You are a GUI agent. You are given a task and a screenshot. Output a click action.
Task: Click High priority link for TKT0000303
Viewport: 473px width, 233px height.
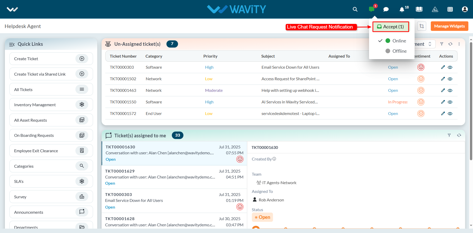tap(209, 67)
